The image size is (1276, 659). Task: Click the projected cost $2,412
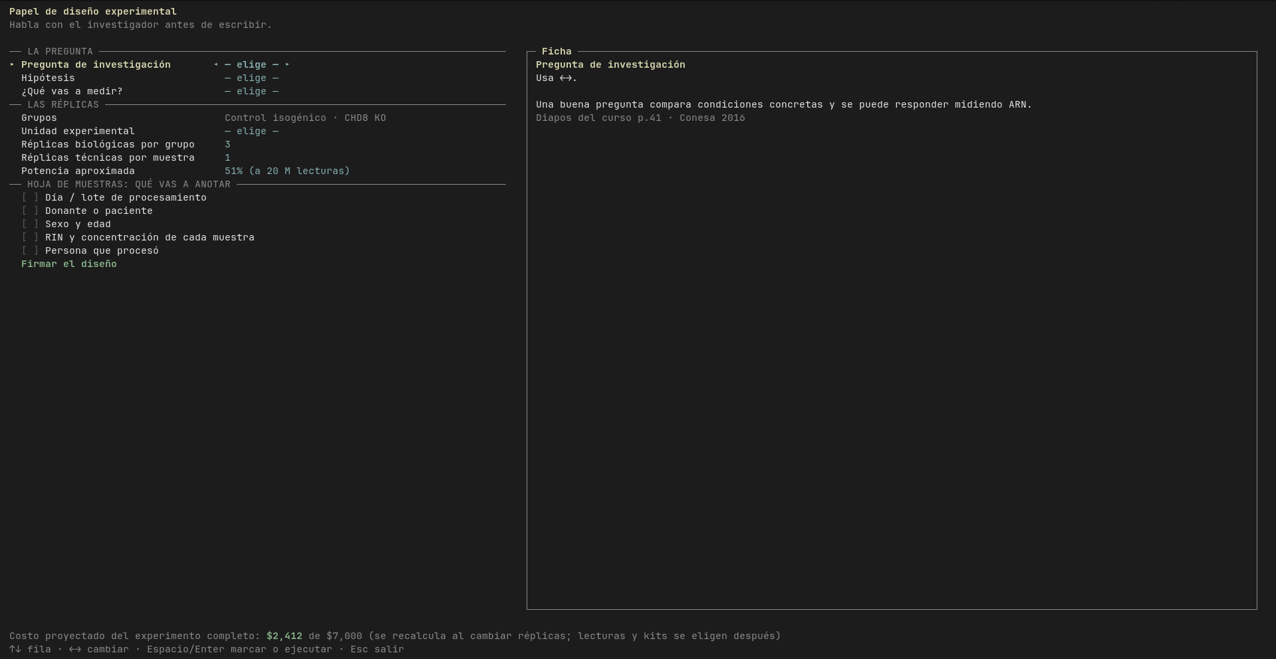[285, 636]
